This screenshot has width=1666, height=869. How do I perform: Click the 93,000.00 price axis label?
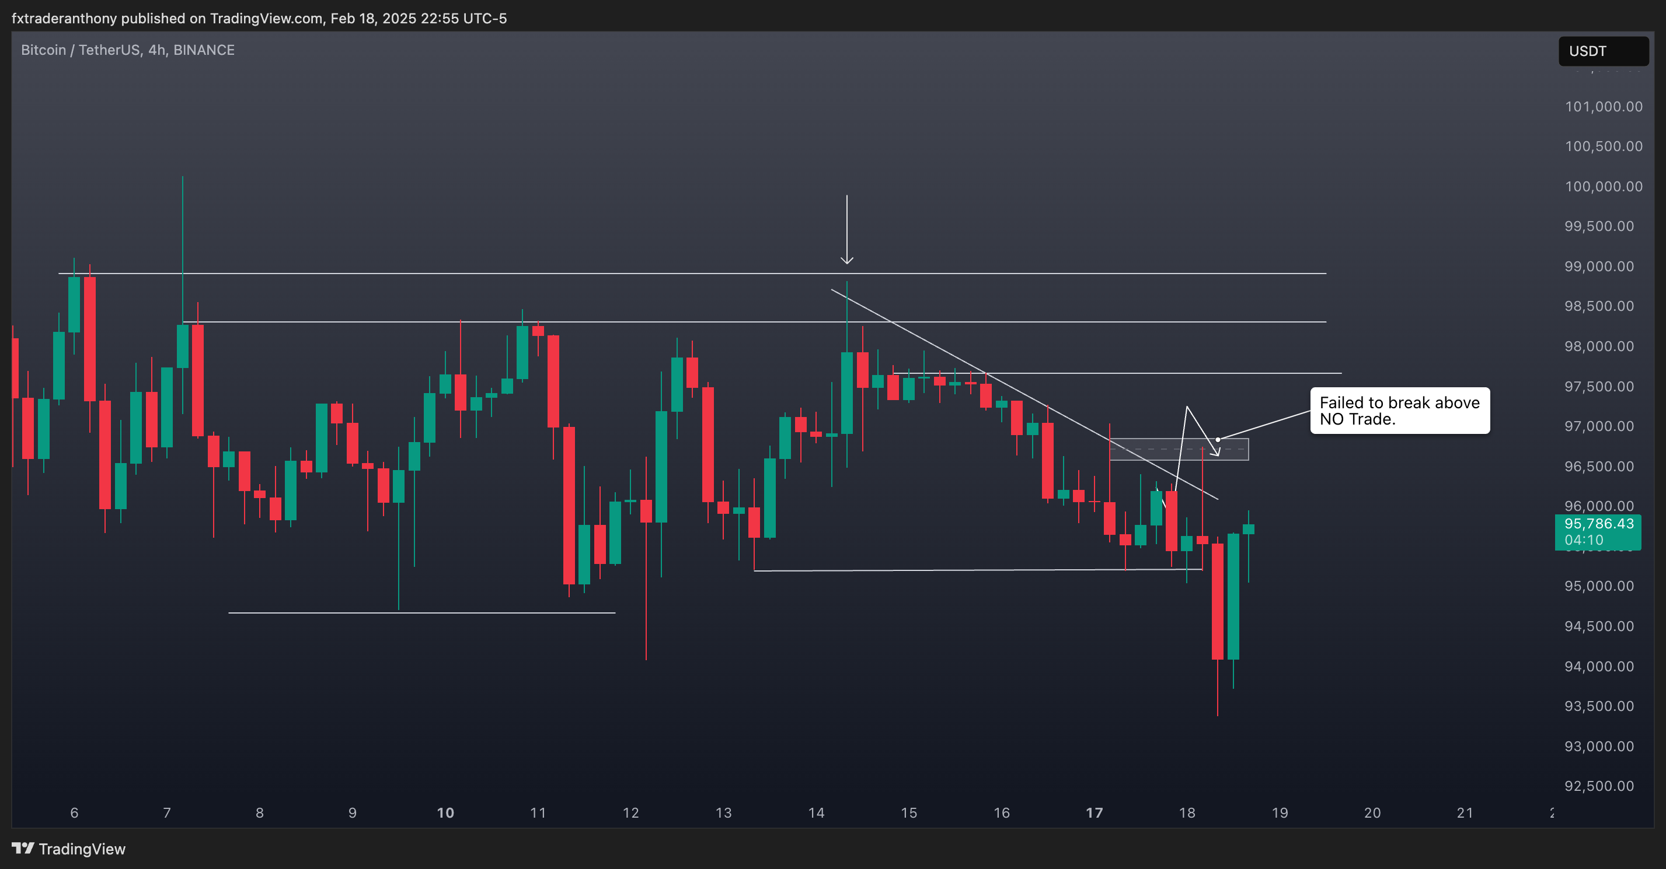[1599, 747]
